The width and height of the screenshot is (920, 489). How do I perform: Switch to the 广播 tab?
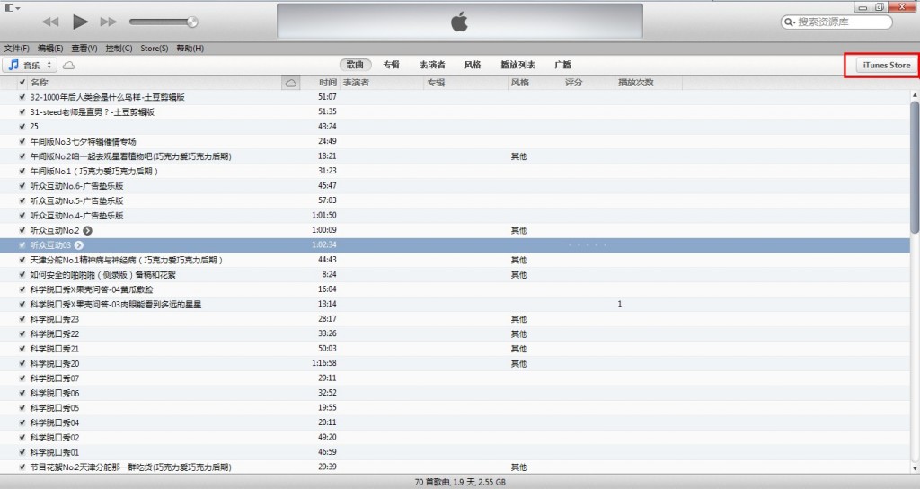[562, 65]
